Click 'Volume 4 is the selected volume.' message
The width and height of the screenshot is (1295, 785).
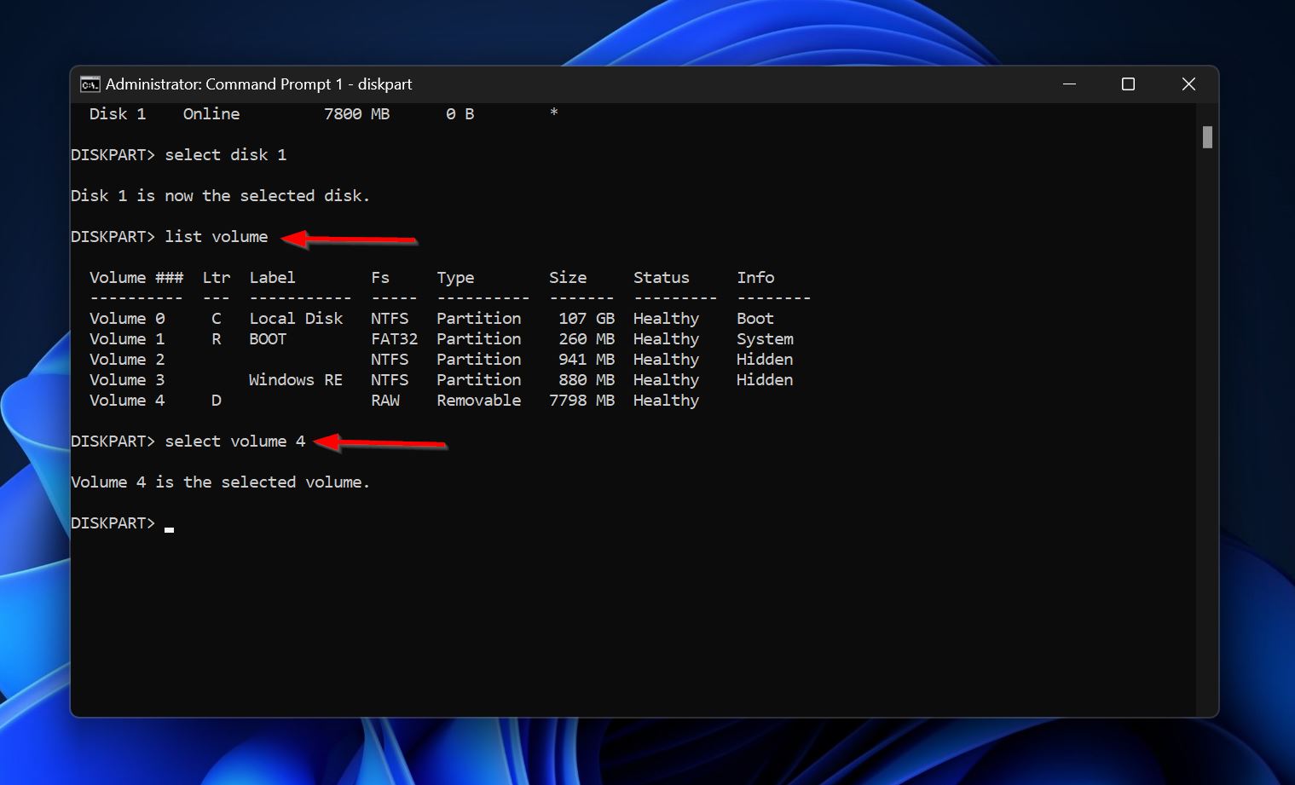(221, 482)
